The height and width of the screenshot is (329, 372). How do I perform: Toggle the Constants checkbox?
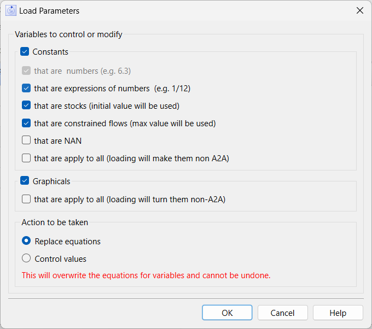tap(25, 52)
